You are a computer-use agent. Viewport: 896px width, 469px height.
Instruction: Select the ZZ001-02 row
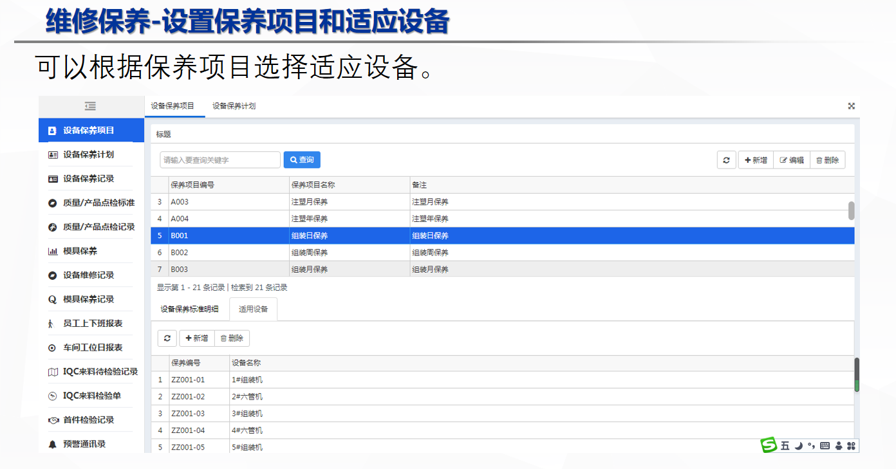tap(503, 396)
